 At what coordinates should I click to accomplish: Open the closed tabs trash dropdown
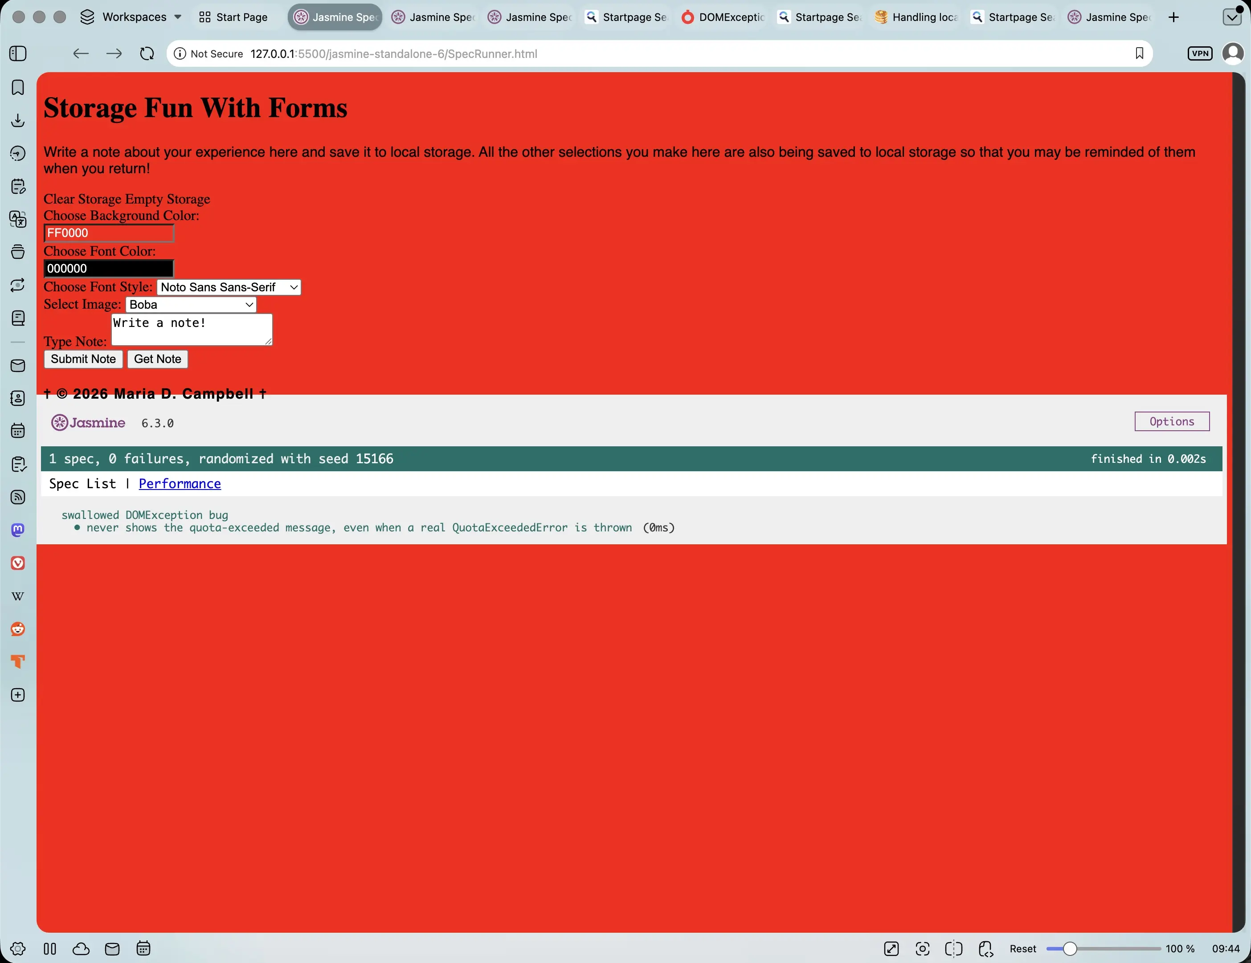1231,17
